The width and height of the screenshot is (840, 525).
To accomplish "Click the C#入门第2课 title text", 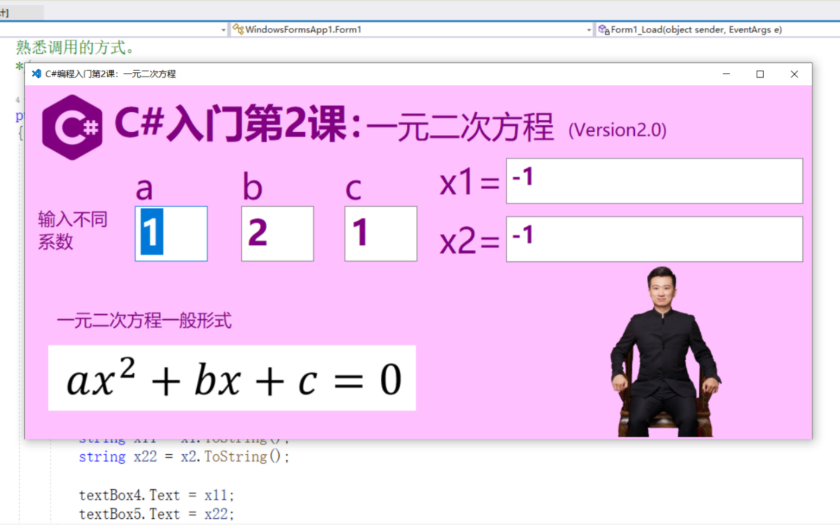I will click(x=238, y=125).
